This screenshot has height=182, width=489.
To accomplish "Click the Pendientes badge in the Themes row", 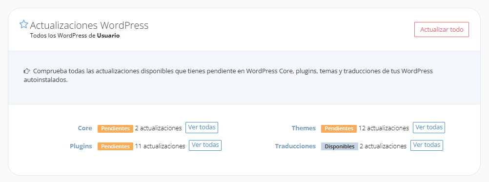I will pos(339,128).
